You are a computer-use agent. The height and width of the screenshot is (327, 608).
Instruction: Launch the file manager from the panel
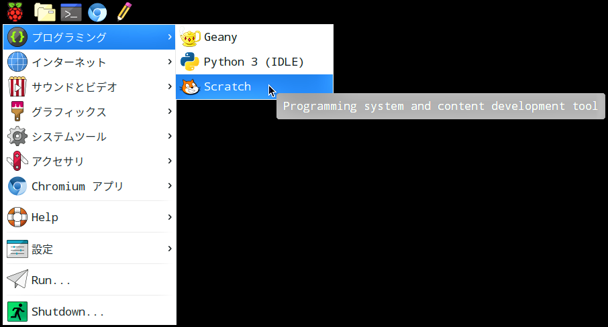click(x=44, y=12)
